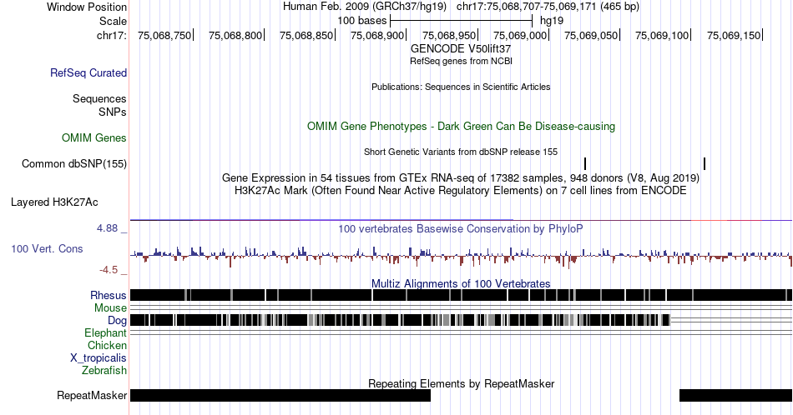Click the 75,068,950 ruler position

point(449,35)
